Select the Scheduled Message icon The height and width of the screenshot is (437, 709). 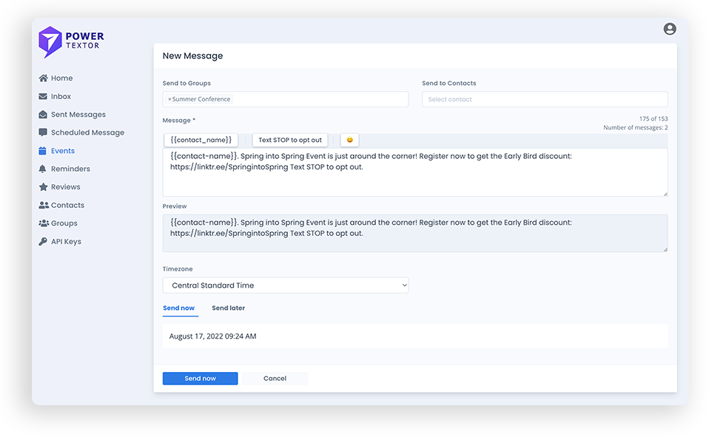44,133
